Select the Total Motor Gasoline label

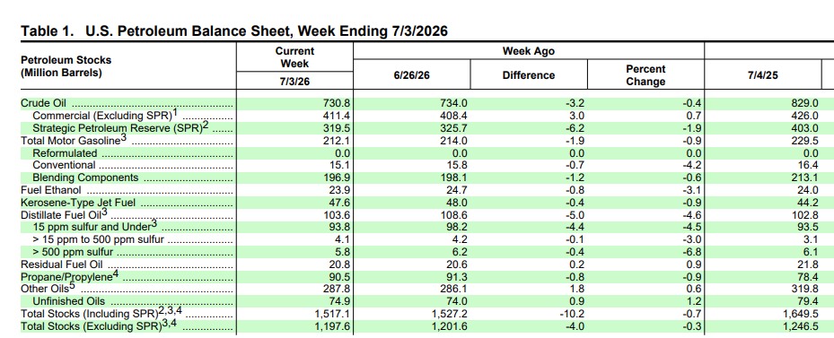tap(71, 140)
